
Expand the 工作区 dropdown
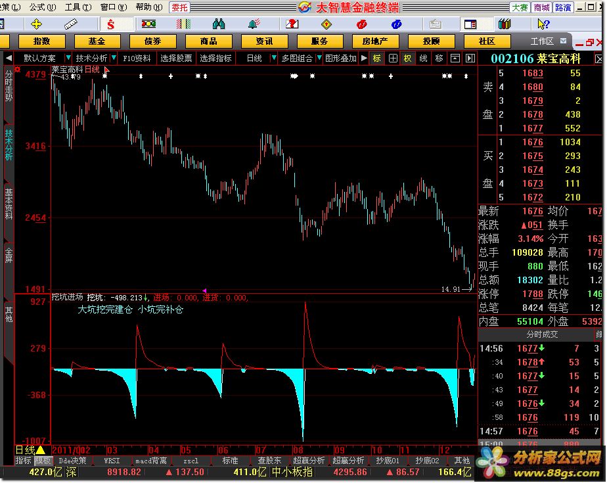coord(563,41)
